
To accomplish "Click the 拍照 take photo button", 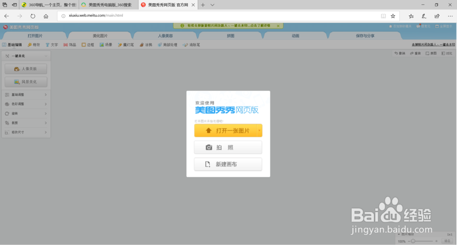I will point(228,148).
